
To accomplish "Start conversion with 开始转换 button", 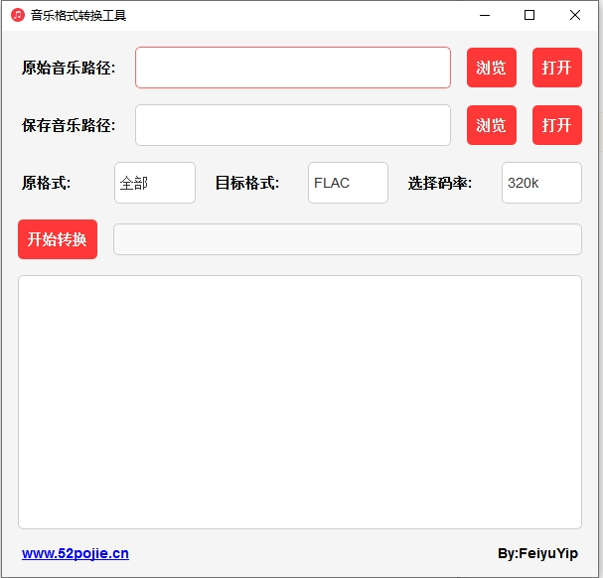I will coord(58,239).
